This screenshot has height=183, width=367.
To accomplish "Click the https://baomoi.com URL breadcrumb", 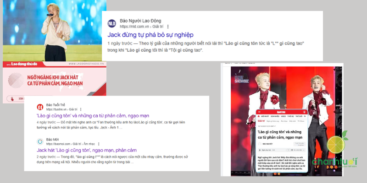I will (x=59, y=144).
